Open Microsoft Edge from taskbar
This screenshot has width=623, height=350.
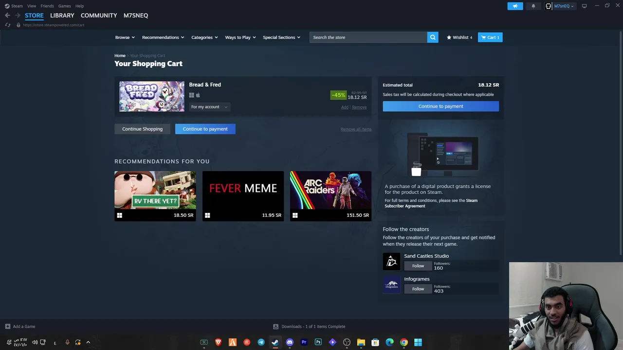[389, 342]
